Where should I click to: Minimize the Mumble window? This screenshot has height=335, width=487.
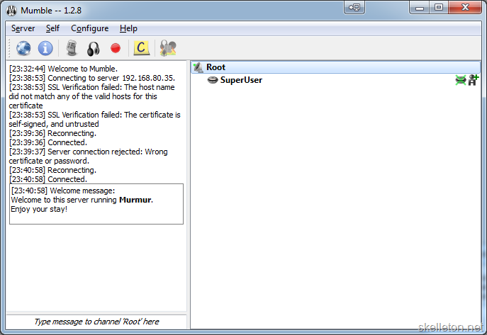pos(420,7)
